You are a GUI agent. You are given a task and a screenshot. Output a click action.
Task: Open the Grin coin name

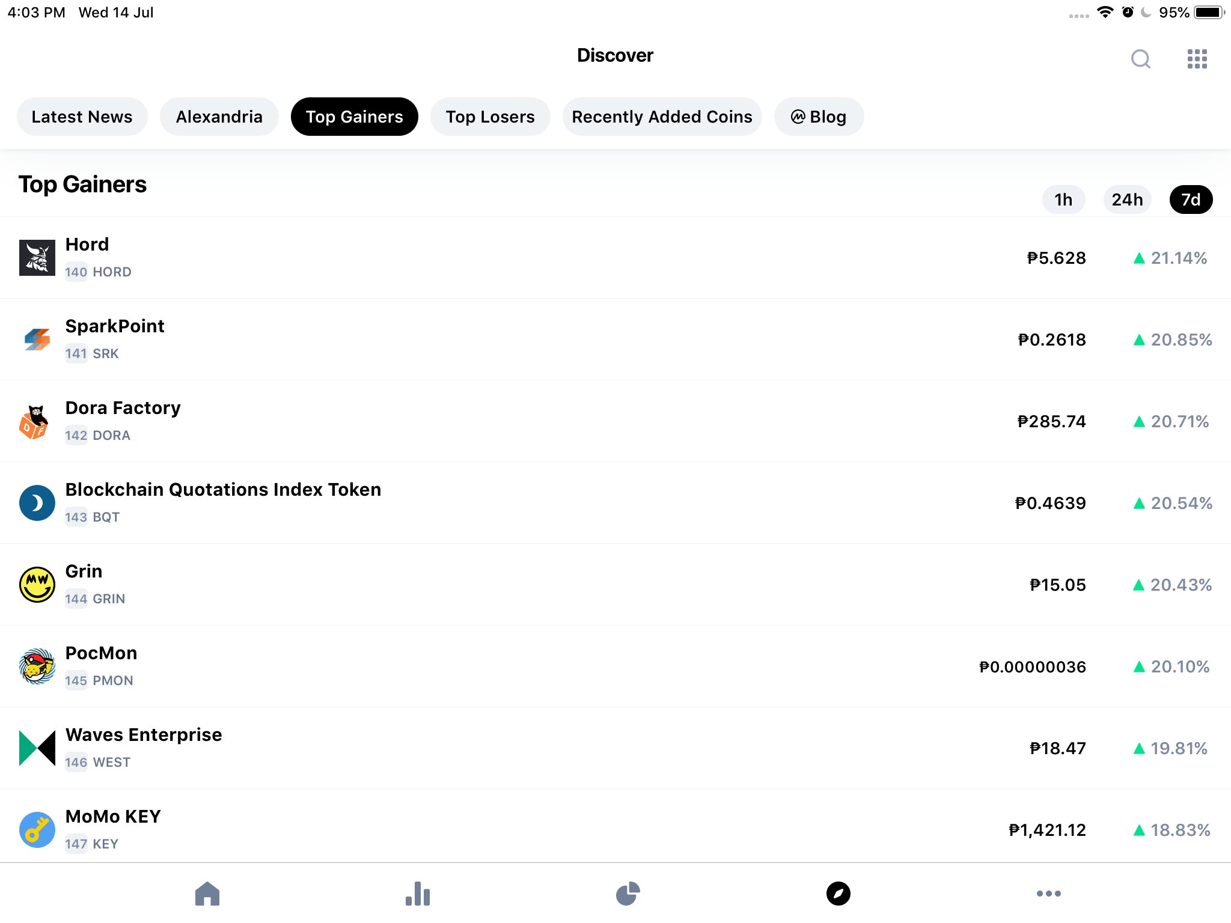(x=84, y=571)
